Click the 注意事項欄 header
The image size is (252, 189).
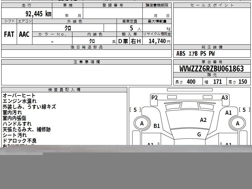(86, 62)
